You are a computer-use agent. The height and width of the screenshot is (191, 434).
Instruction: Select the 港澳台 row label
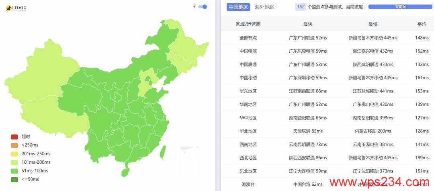coord(248,184)
